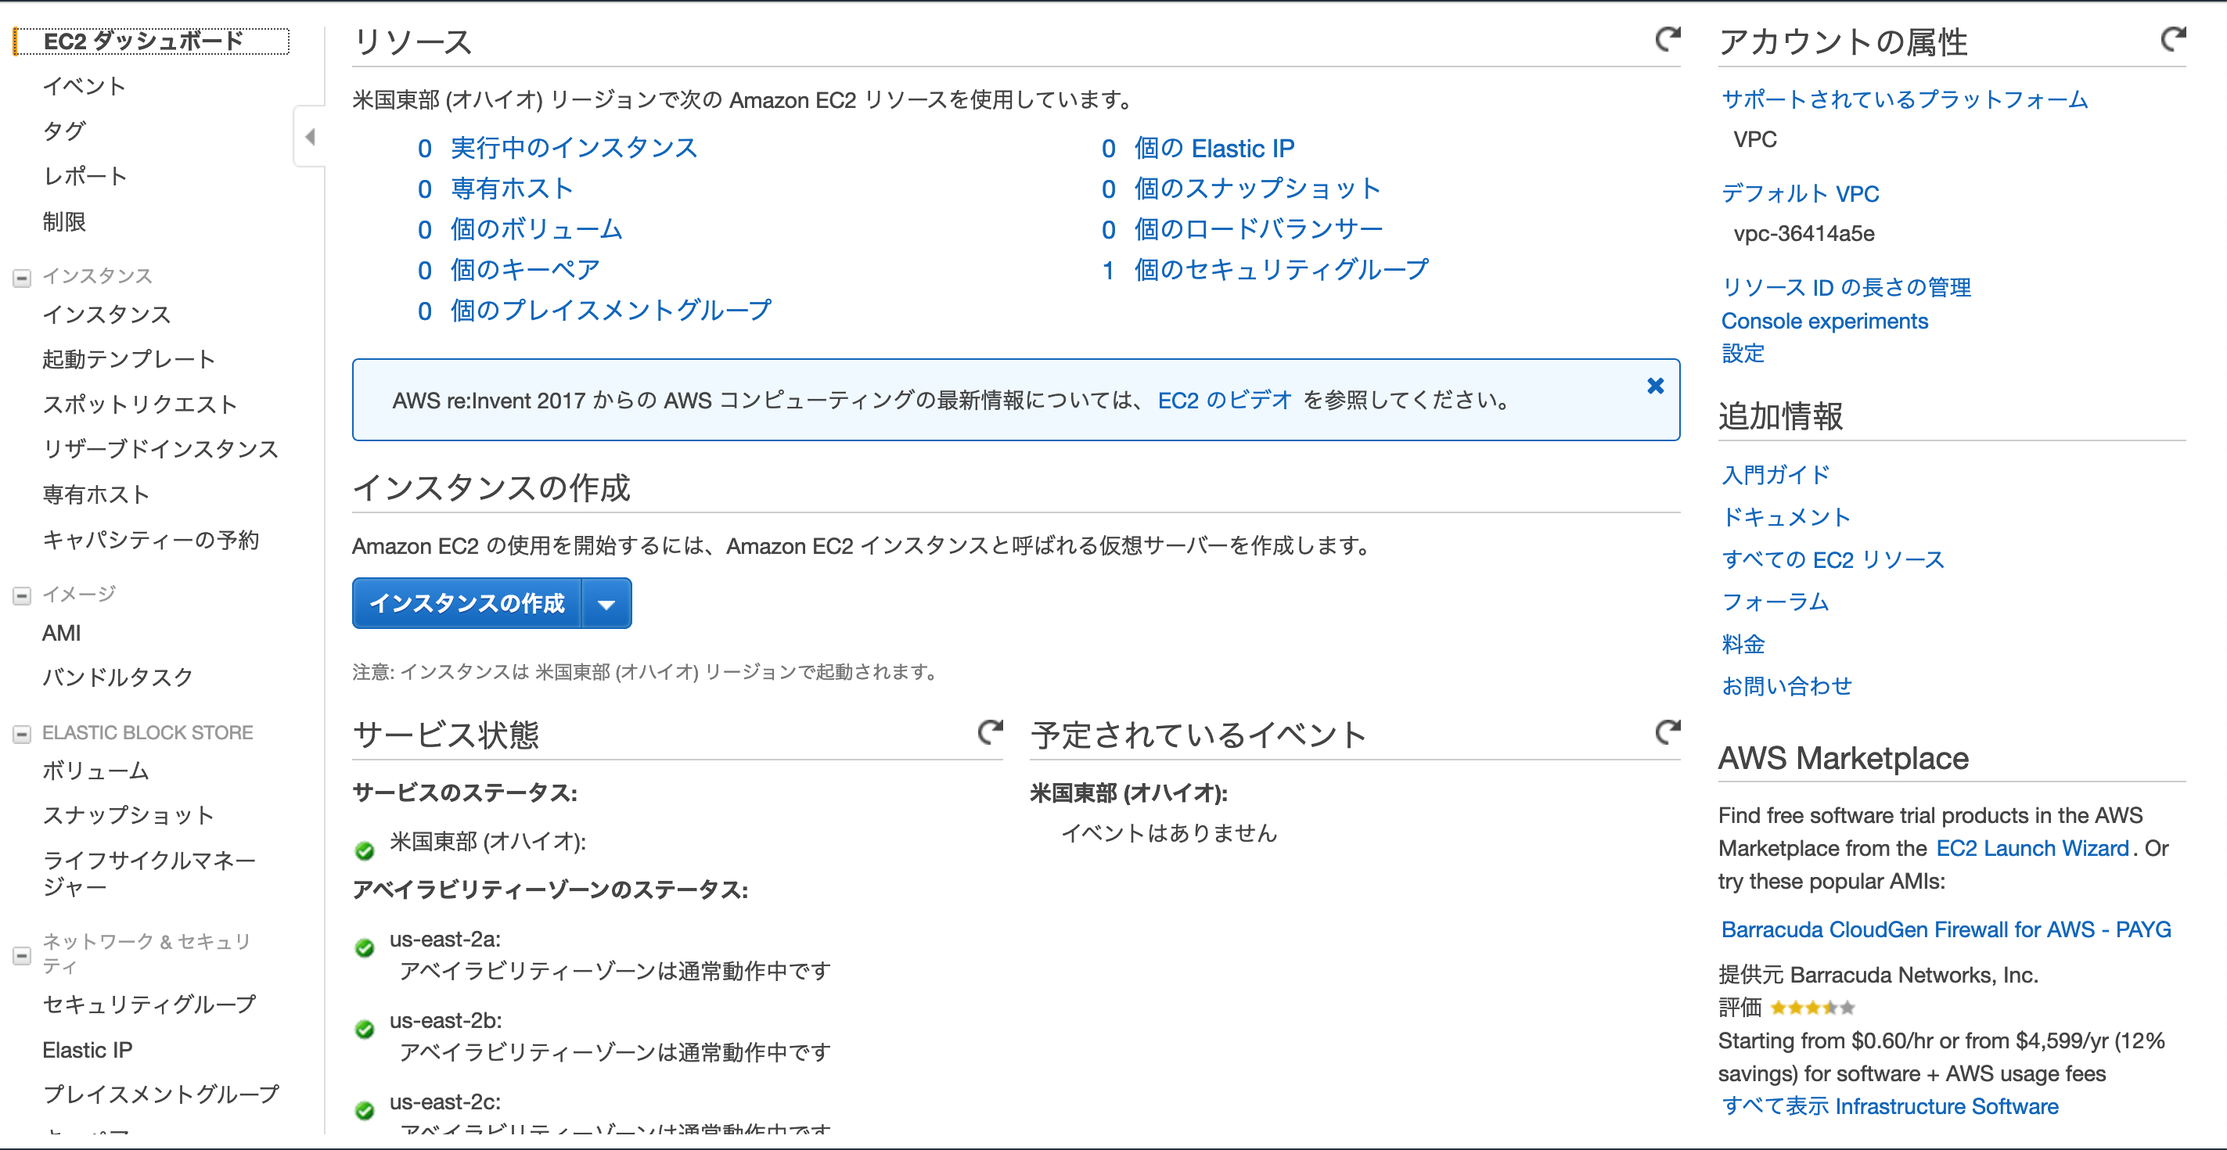Image resolution: width=2227 pixels, height=1150 pixels.
Task: Click the 実行中のインスタンス resource link
Action: pyautogui.click(x=574, y=148)
